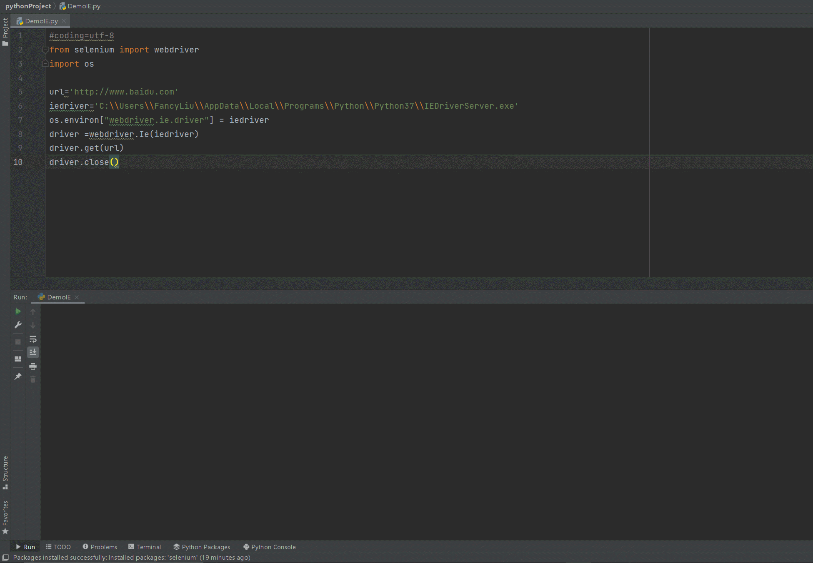Click webdriver.Ie(iedriver) on line 8
Viewport: 813px width, 563px height.
[144, 134]
